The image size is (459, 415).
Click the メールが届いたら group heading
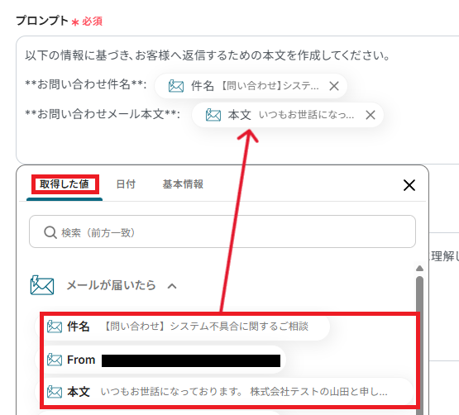point(111,285)
